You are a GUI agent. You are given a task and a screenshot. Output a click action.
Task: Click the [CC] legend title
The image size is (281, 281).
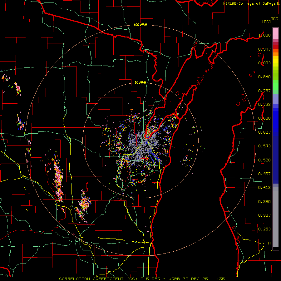[267, 22]
